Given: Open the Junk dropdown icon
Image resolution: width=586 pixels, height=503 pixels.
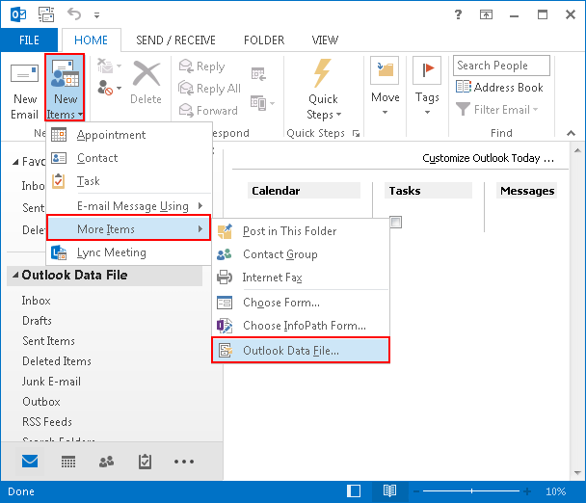Looking at the screenshot, I should [x=108, y=89].
